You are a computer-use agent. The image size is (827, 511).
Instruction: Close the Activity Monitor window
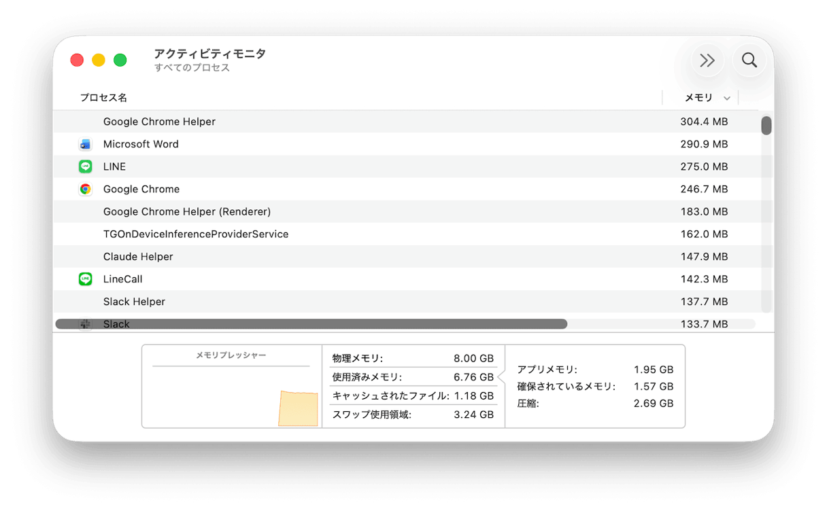tap(77, 60)
